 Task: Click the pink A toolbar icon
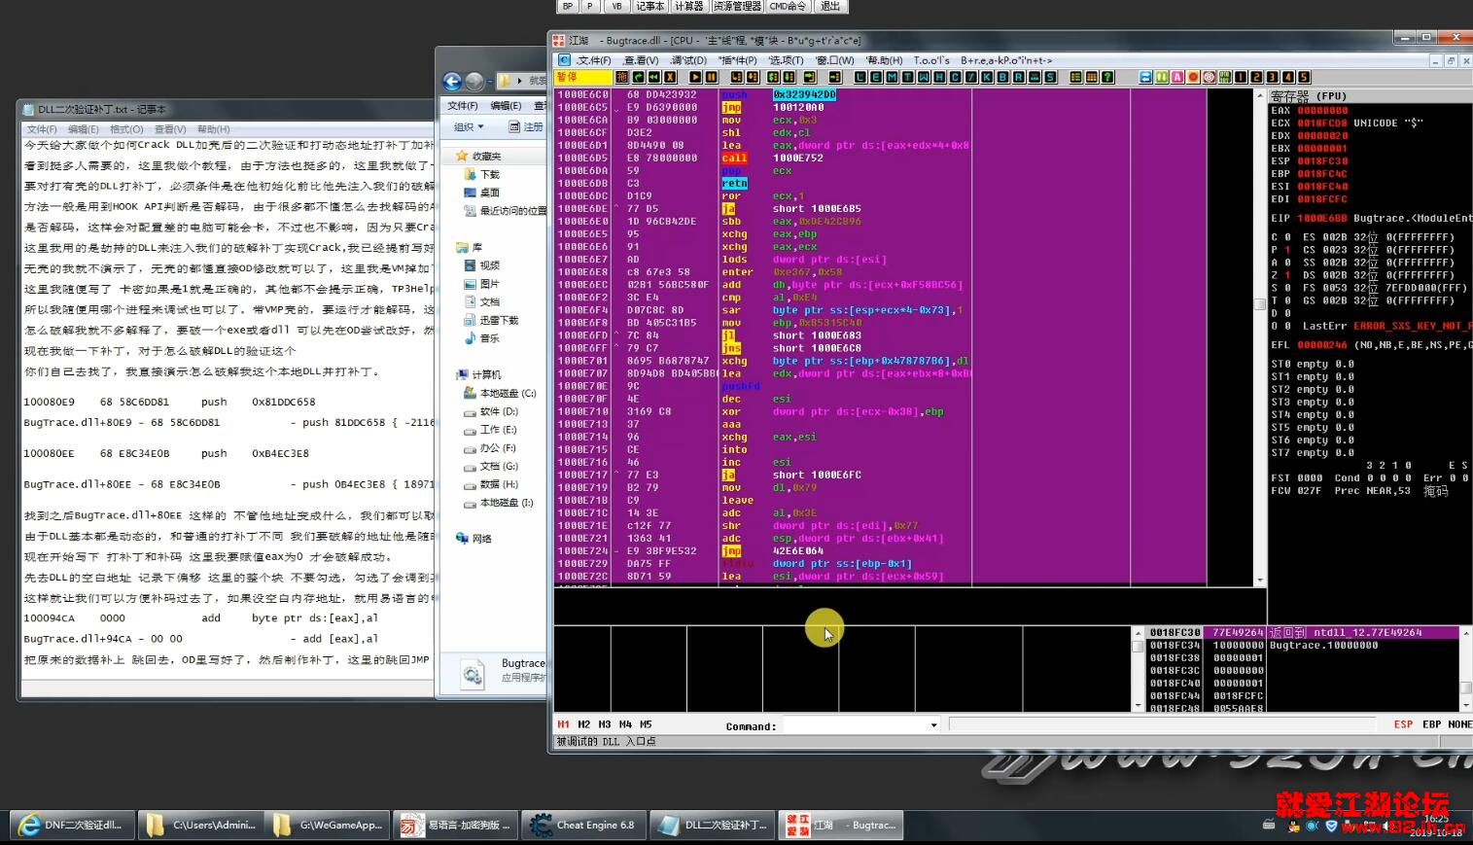click(x=1177, y=77)
